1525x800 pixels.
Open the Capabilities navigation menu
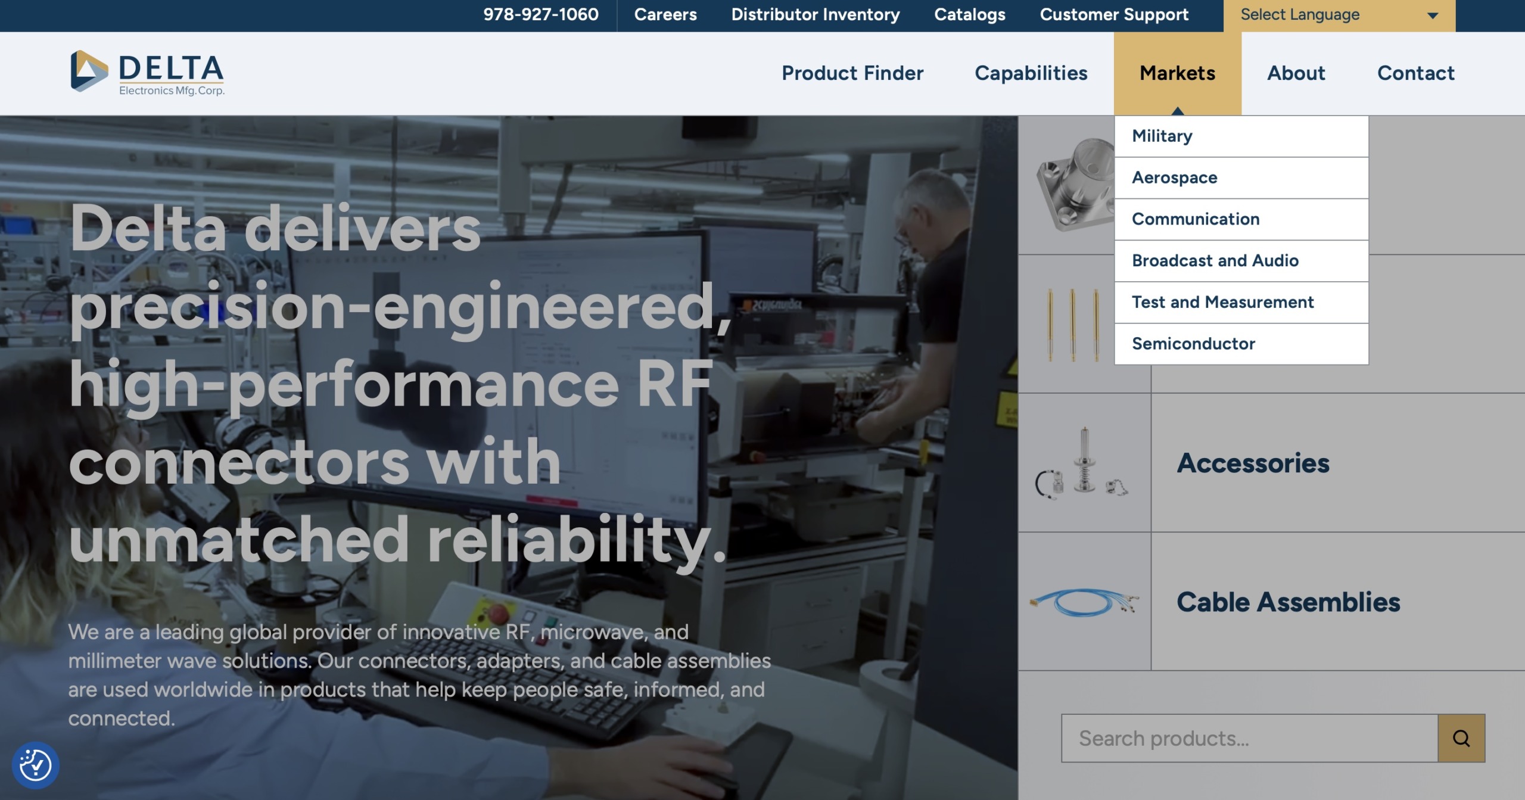(1031, 73)
